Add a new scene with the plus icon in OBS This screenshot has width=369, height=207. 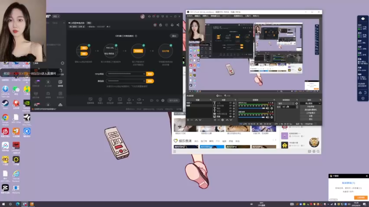point(188,120)
